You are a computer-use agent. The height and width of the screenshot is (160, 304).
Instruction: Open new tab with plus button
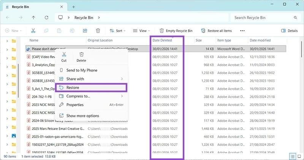(x=74, y=6)
